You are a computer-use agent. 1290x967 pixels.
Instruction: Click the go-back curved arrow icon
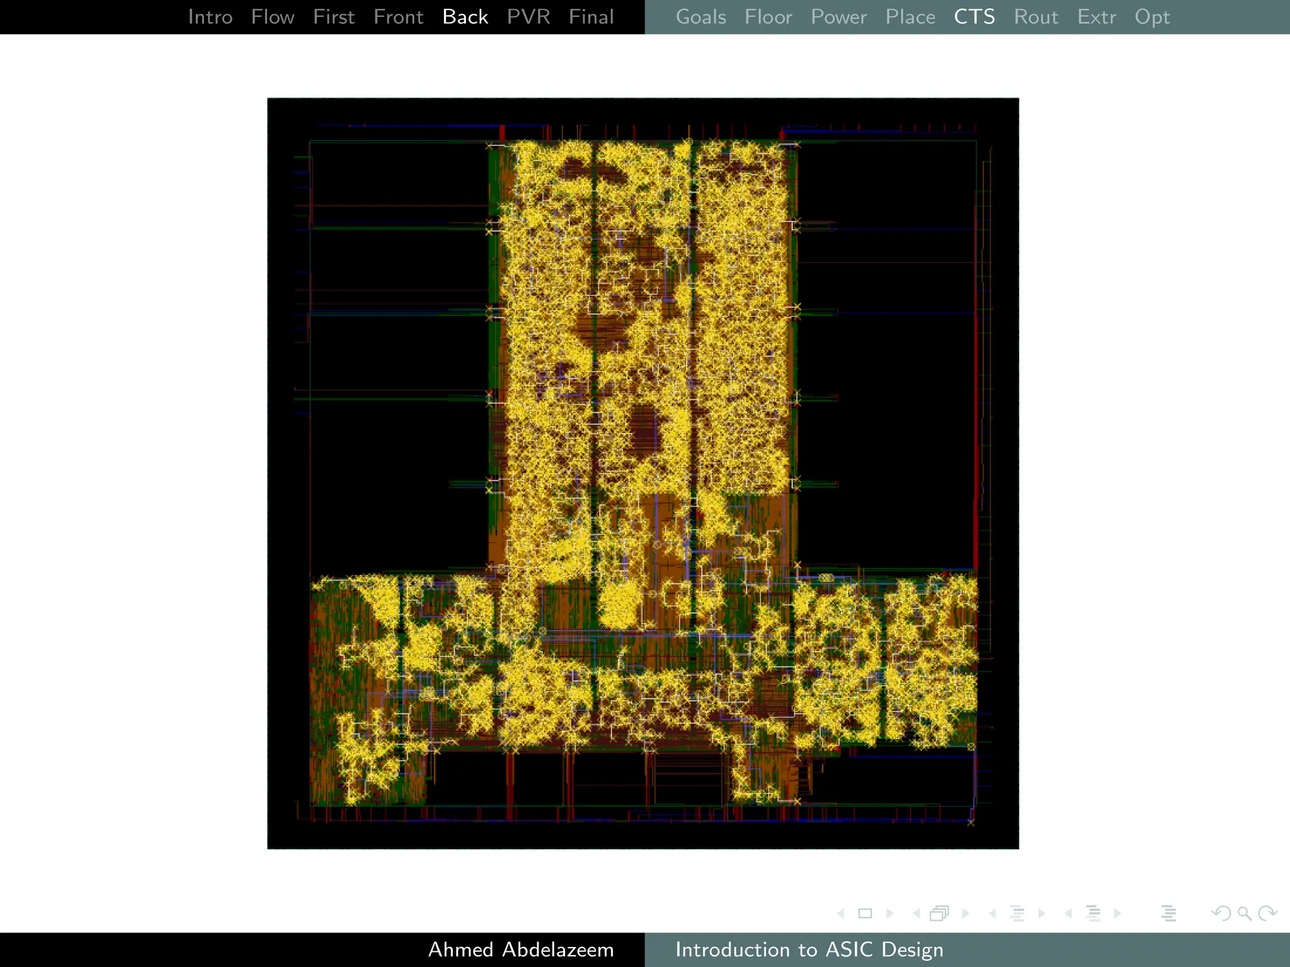[1221, 913]
